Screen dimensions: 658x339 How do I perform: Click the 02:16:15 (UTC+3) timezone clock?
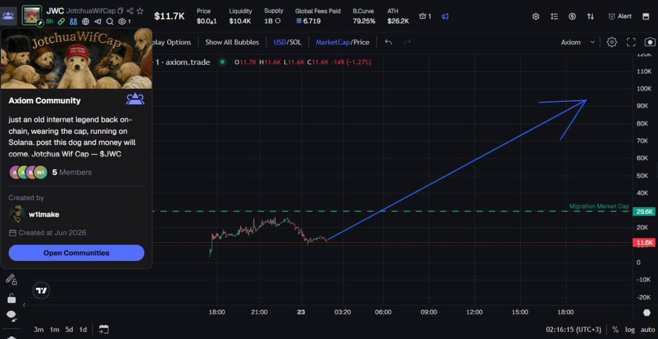573,330
